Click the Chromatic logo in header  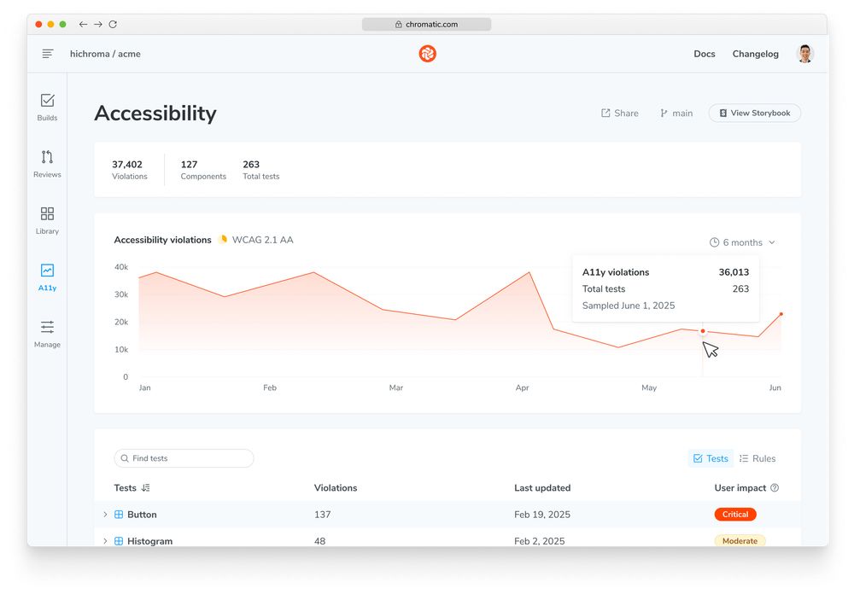(428, 54)
